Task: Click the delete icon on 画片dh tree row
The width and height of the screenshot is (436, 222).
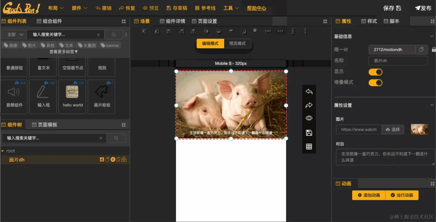Action: coord(119,160)
